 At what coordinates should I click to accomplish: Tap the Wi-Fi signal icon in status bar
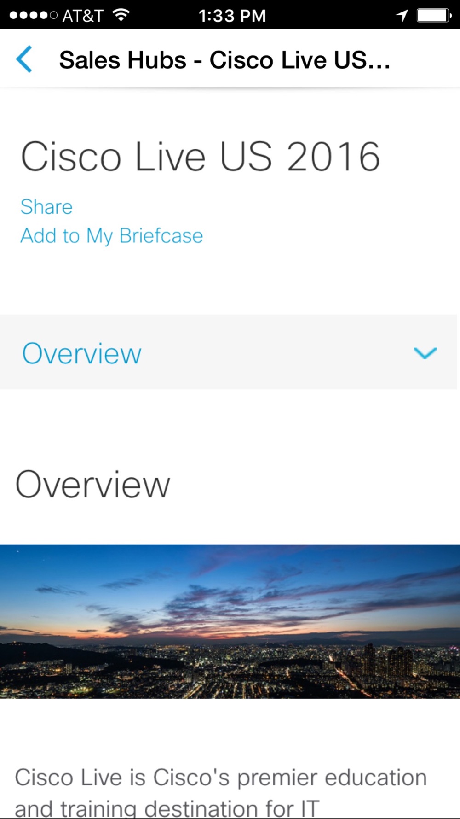click(x=121, y=15)
